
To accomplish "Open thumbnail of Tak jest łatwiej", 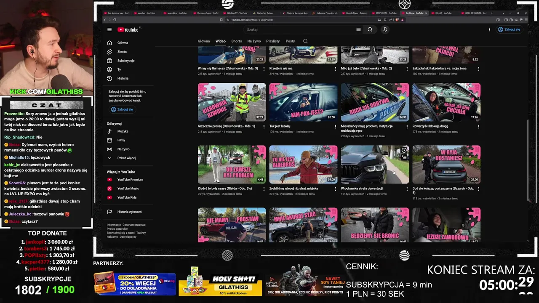I will 304,102.
